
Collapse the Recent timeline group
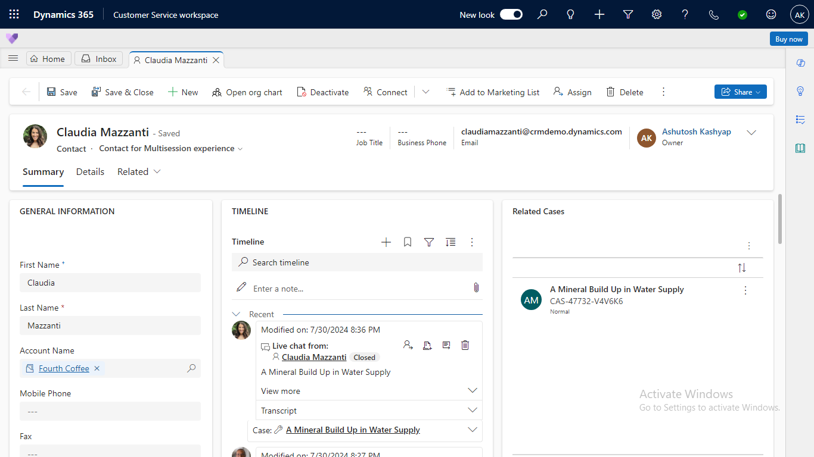[237, 314]
